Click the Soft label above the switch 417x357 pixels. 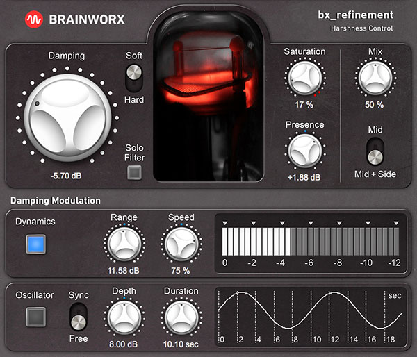(134, 56)
